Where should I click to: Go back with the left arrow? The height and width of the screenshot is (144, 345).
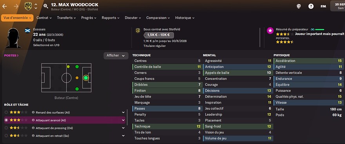[5, 6]
